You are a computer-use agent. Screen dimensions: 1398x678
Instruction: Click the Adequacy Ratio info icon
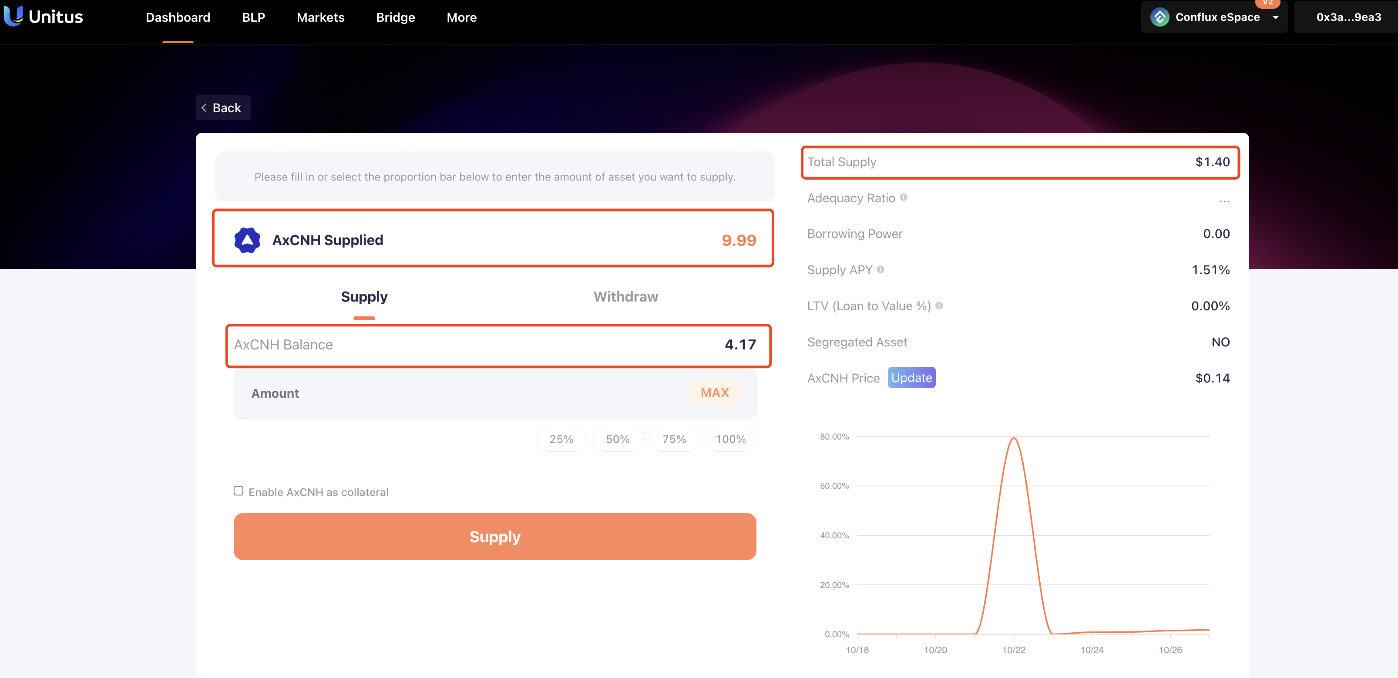tap(904, 198)
